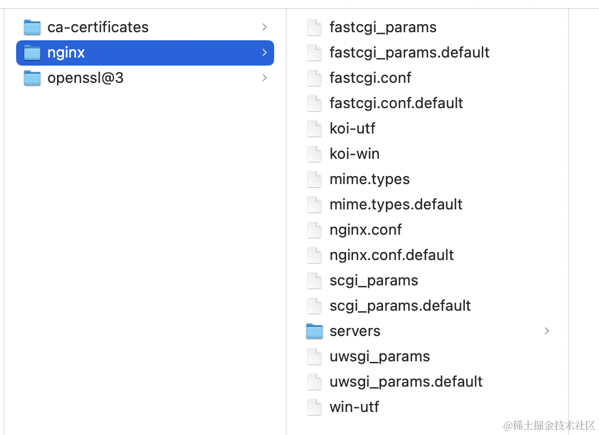Click the file icon beside uwsgi_params
Screen dimensions: 599x435
click(314, 356)
